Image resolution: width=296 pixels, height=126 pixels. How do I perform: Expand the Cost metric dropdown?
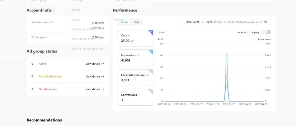point(129,36)
